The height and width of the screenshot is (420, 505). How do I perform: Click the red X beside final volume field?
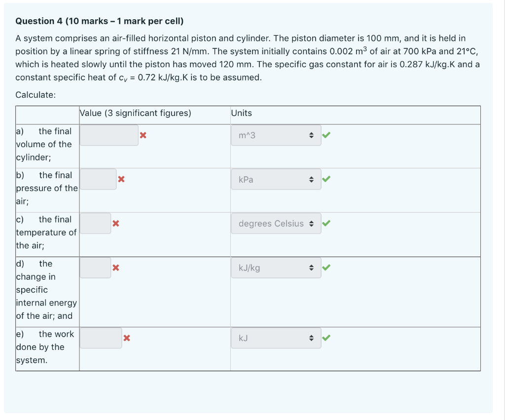143,135
